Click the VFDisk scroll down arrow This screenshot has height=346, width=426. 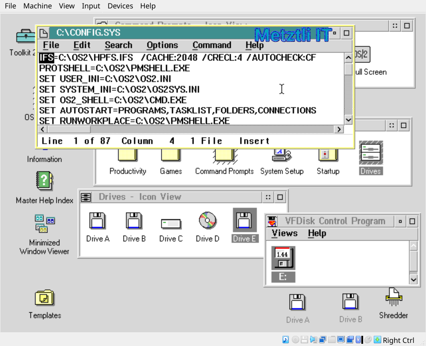click(414, 280)
